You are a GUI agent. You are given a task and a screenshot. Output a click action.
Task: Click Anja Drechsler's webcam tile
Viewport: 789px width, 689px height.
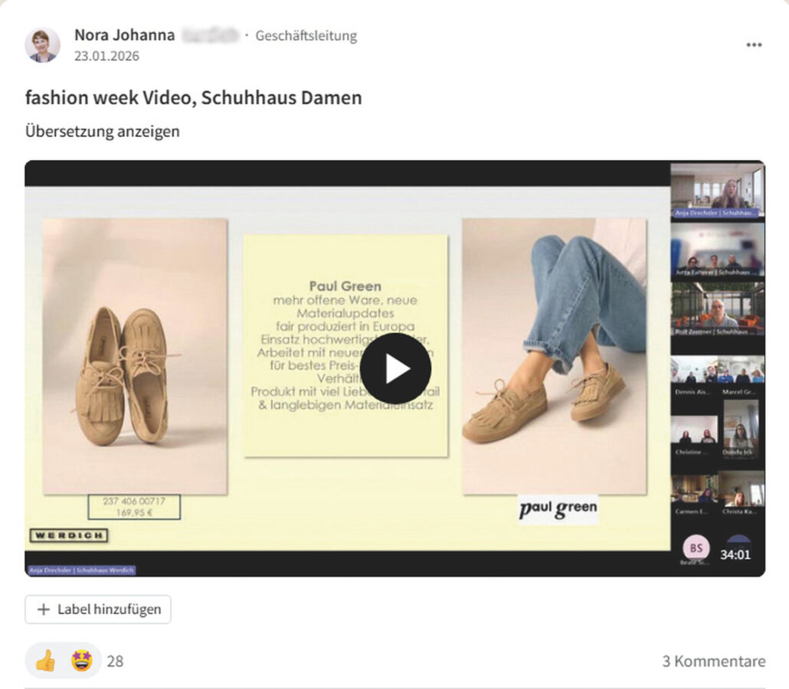point(717,191)
